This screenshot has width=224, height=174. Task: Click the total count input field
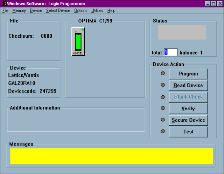[171, 52]
